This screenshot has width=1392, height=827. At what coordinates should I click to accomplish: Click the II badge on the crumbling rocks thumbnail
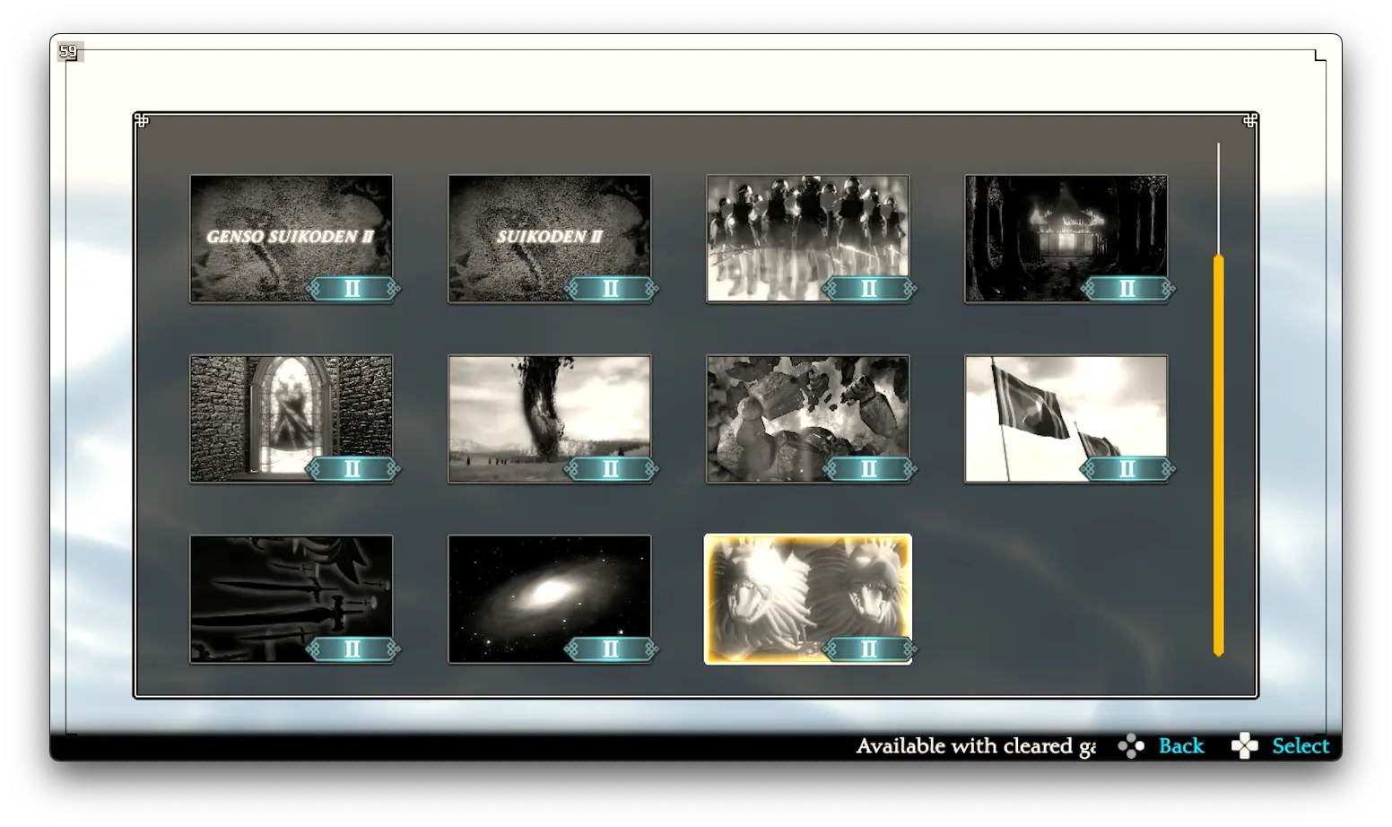tap(869, 468)
